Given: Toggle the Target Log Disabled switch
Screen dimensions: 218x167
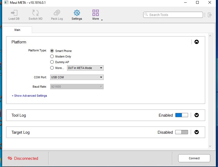Looking at the screenshot, I should pyautogui.click(x=182, y=132).
